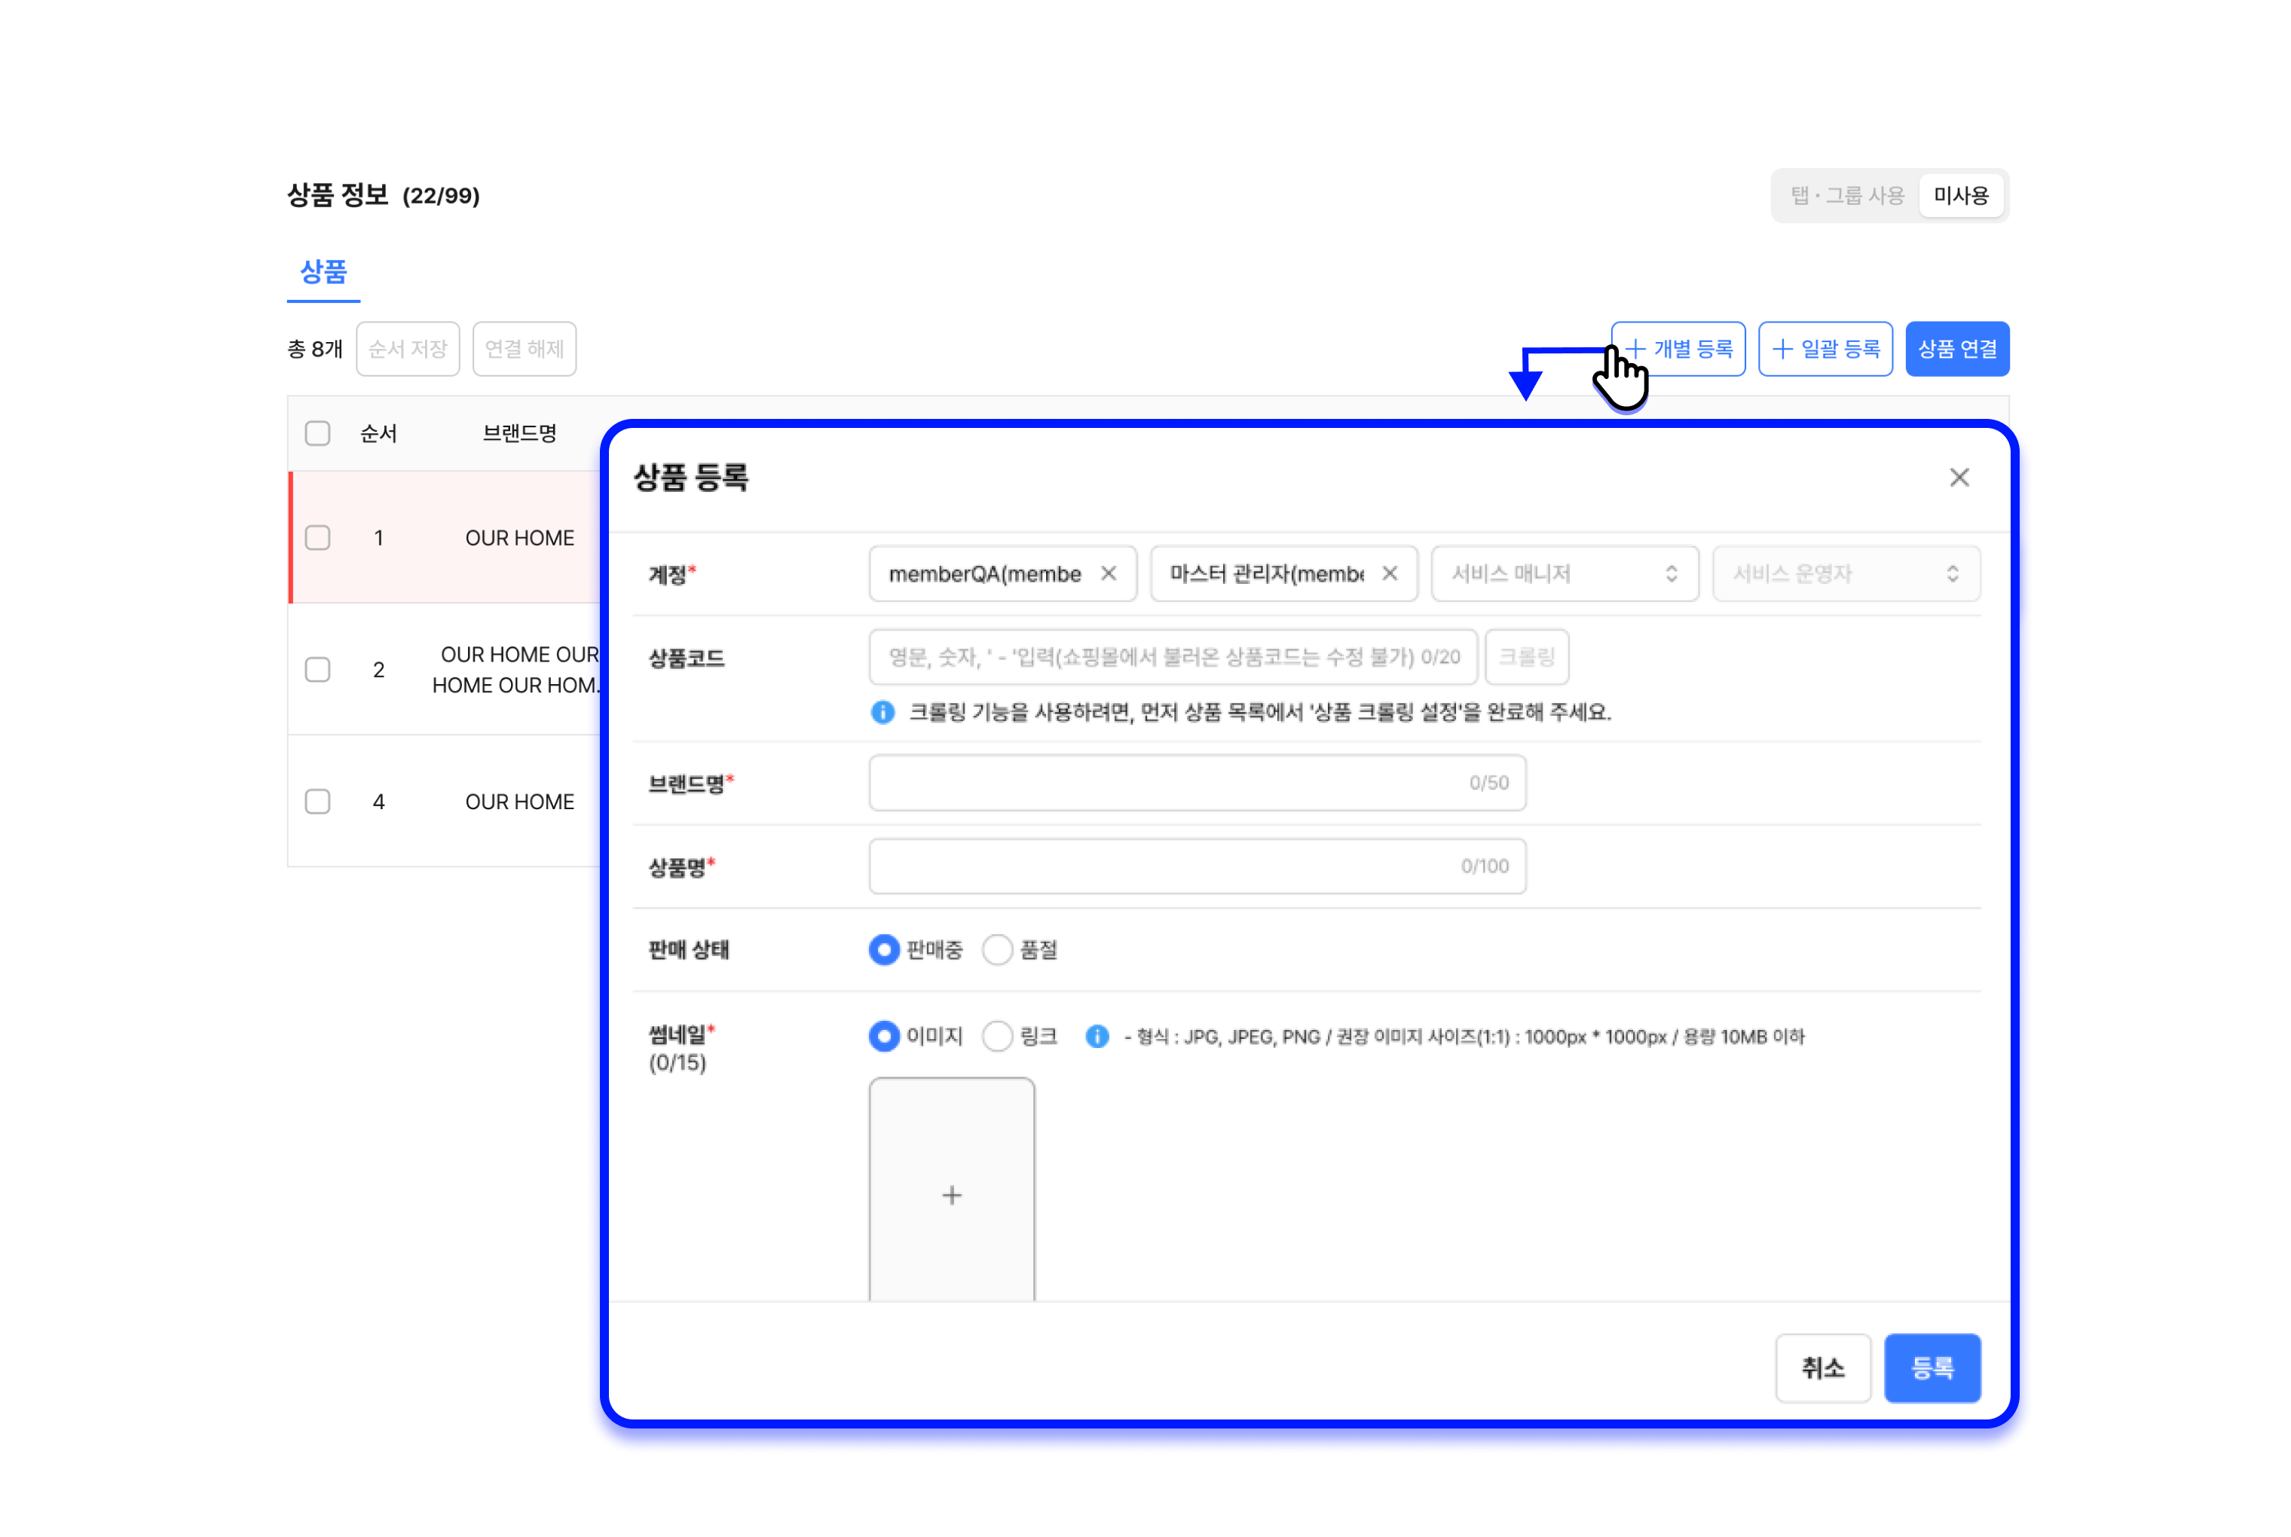Image resolution: width=2291 pixels, height=1537 pixels.
Task: Click the 개별 등록 plus button
Action: click(x=1678, y=349)
